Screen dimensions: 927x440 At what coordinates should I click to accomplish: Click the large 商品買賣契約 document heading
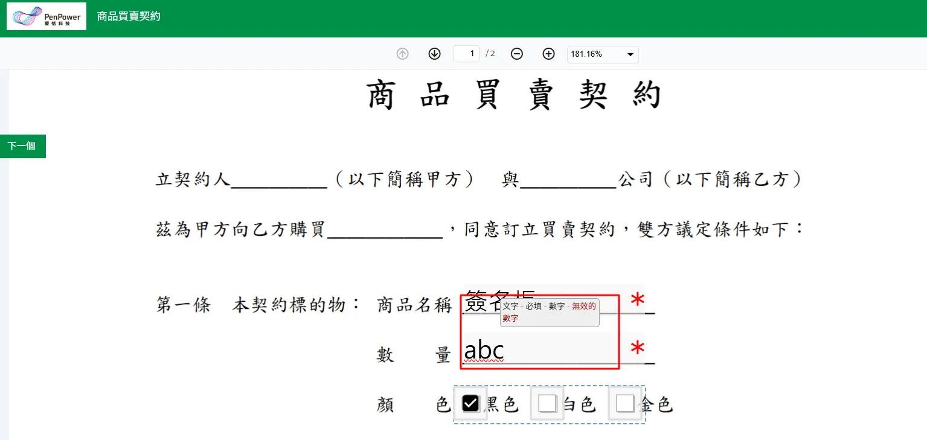(x=515, y=95)
